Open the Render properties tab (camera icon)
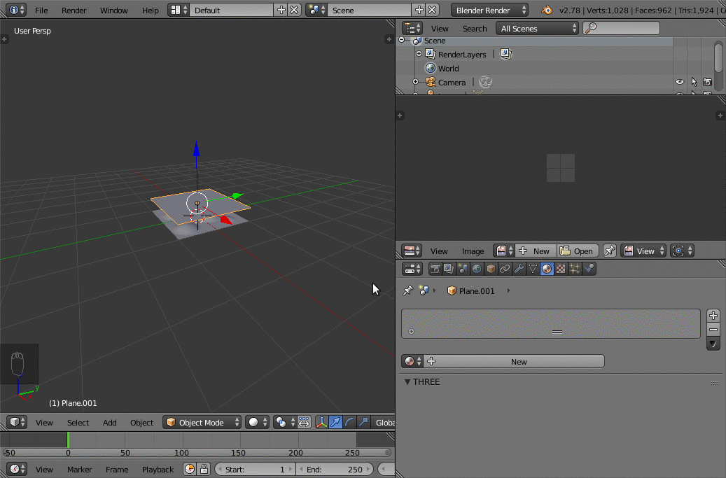The width and height of the screenshot is (726, 478). [x=435, y=269]
